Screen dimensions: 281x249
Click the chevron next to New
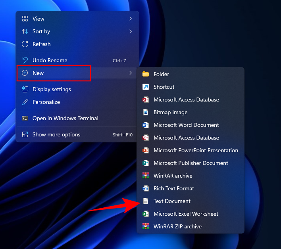click(x=131, y=73)
